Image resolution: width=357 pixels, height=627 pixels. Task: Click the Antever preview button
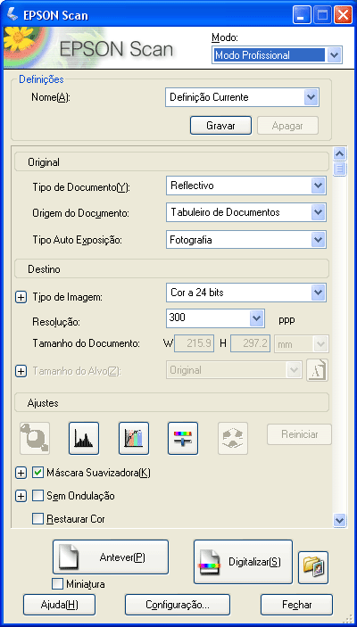click(x=111, y=557)
